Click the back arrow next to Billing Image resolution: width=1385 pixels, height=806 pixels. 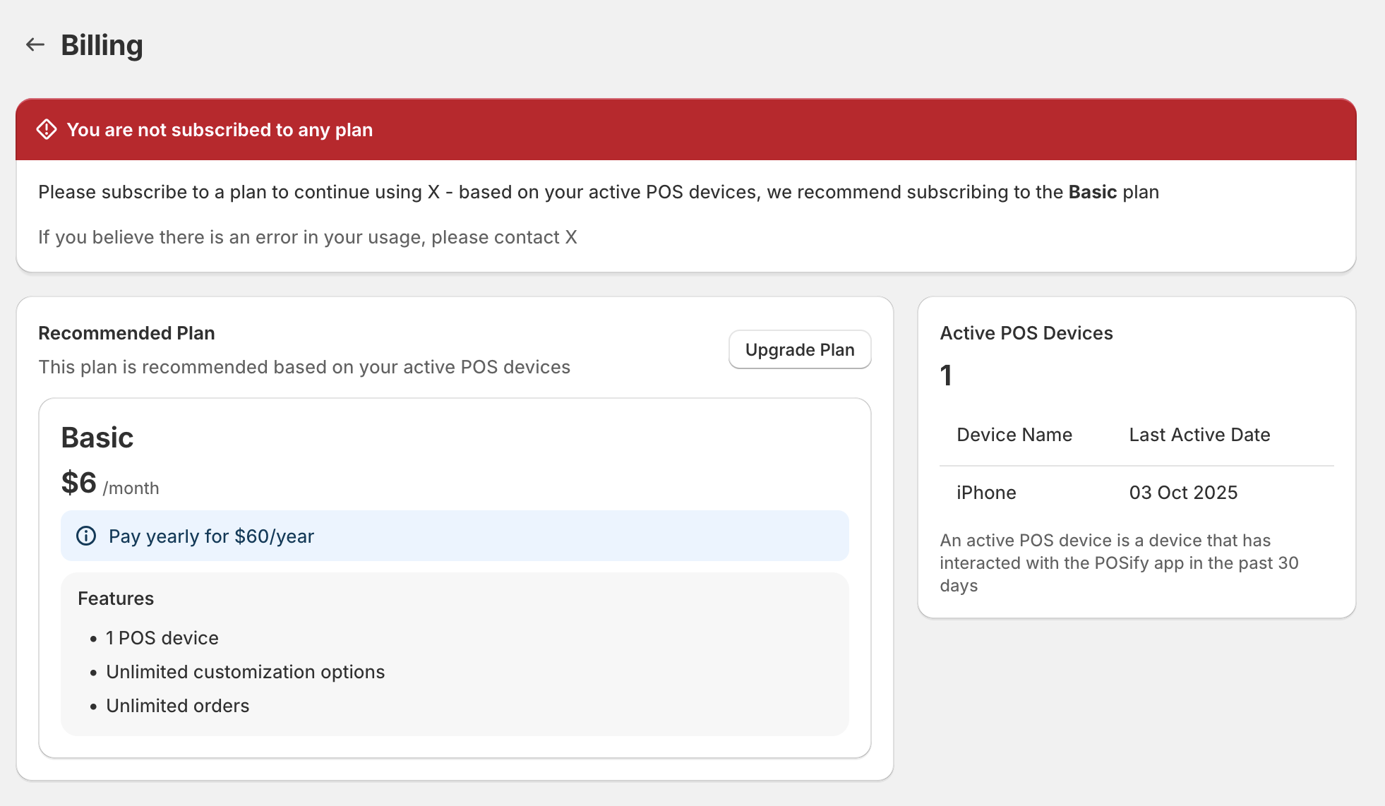tap(35, 45)
